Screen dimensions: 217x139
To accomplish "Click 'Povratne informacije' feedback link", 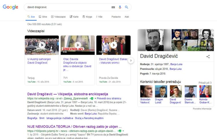I will tap(202, 109).
